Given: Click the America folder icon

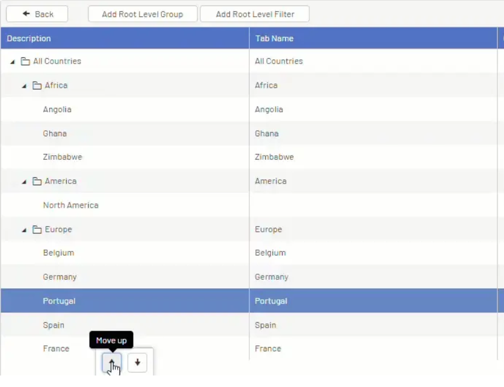Looking at the screenshot, I should click(x=36, y=180).
